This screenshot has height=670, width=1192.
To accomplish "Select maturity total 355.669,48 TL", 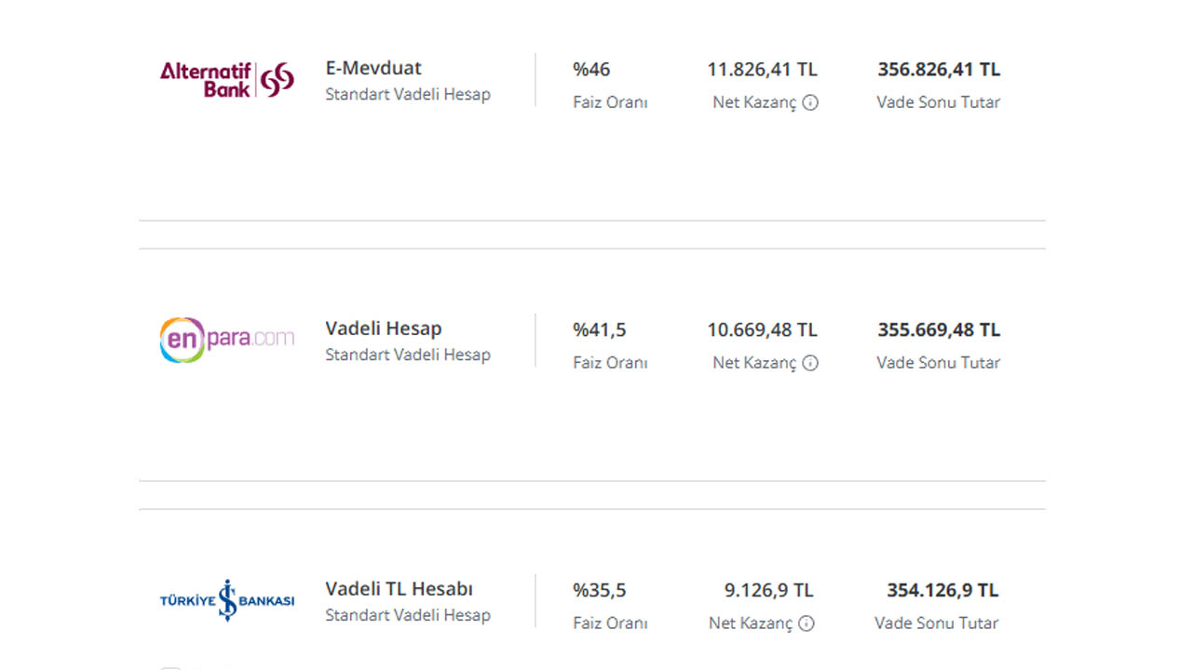I will [x=939, y=329].
